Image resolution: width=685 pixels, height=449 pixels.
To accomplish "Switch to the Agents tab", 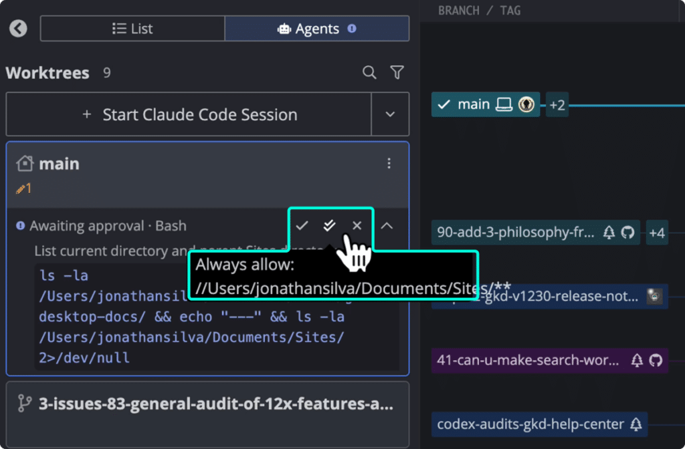I will 316,29.
